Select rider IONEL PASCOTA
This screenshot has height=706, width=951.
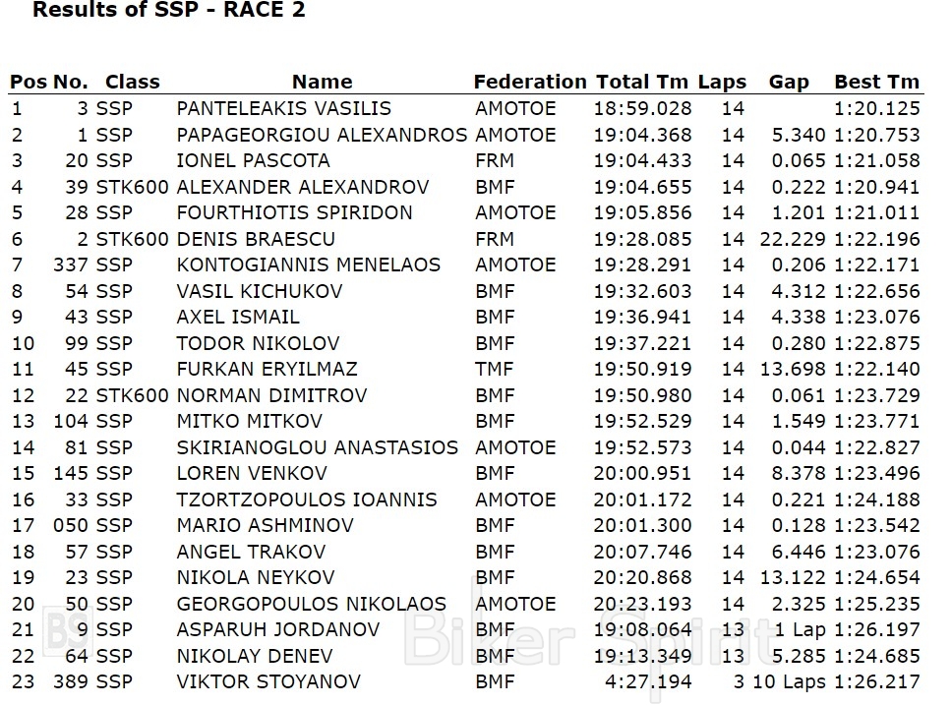tap(253, 161)
